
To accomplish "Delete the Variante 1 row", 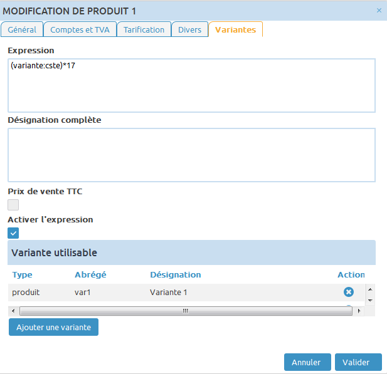I will click(349, 292).
